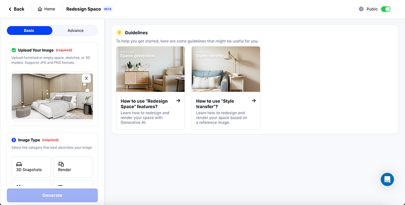405x205 pixels.
Task: Switch to the Advance tab
Action: point(75,30)
